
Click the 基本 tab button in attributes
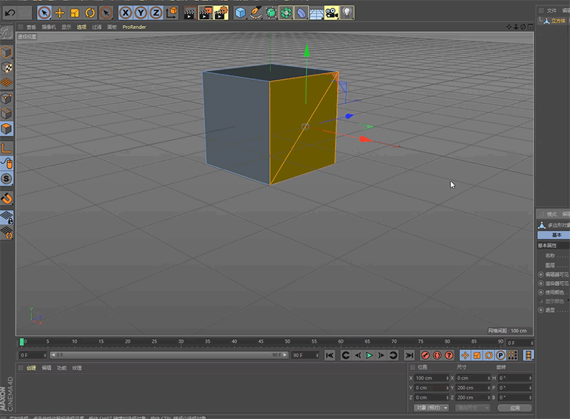point(556,235)
